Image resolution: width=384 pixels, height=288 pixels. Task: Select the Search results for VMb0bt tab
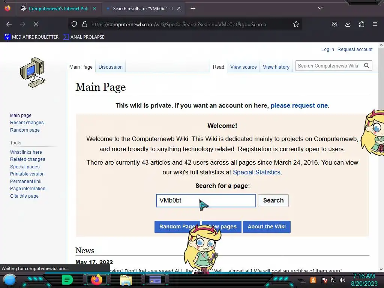(x=143, y=8)
